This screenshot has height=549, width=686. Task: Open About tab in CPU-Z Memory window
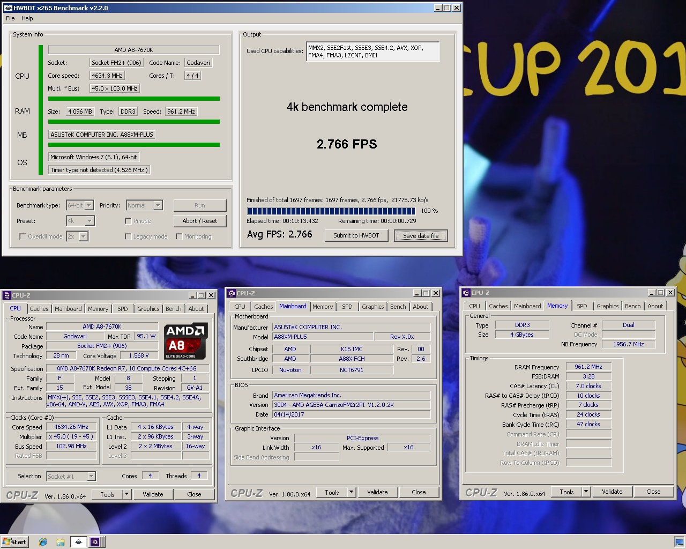pos(655,306)
